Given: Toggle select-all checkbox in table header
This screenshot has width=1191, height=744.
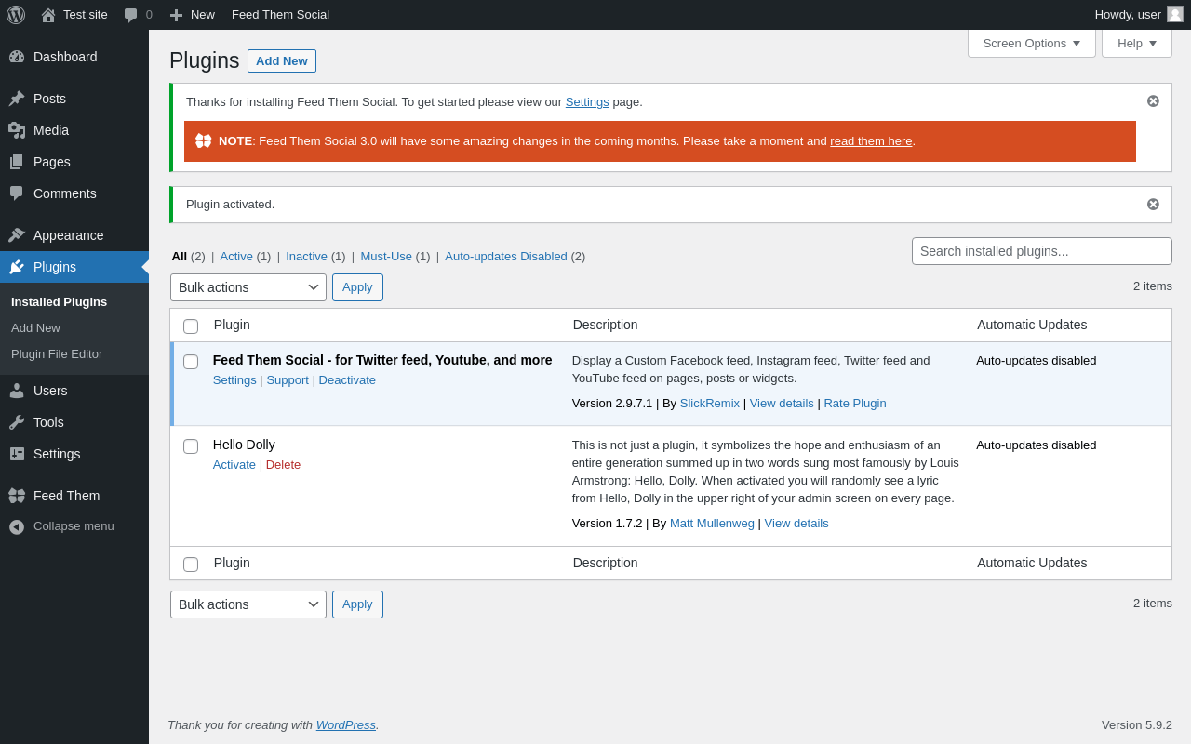Looking at the screenshot, I should coord(191,326).
